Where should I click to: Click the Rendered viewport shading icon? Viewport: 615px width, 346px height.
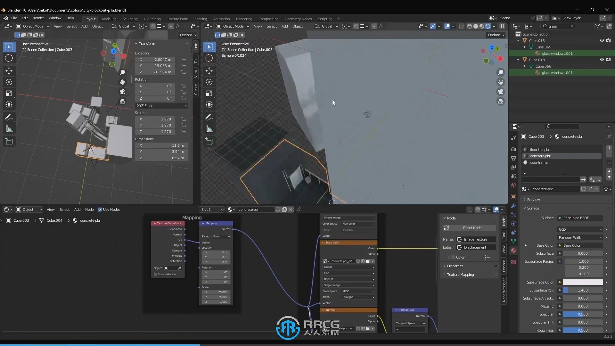(x=488, y=26)
